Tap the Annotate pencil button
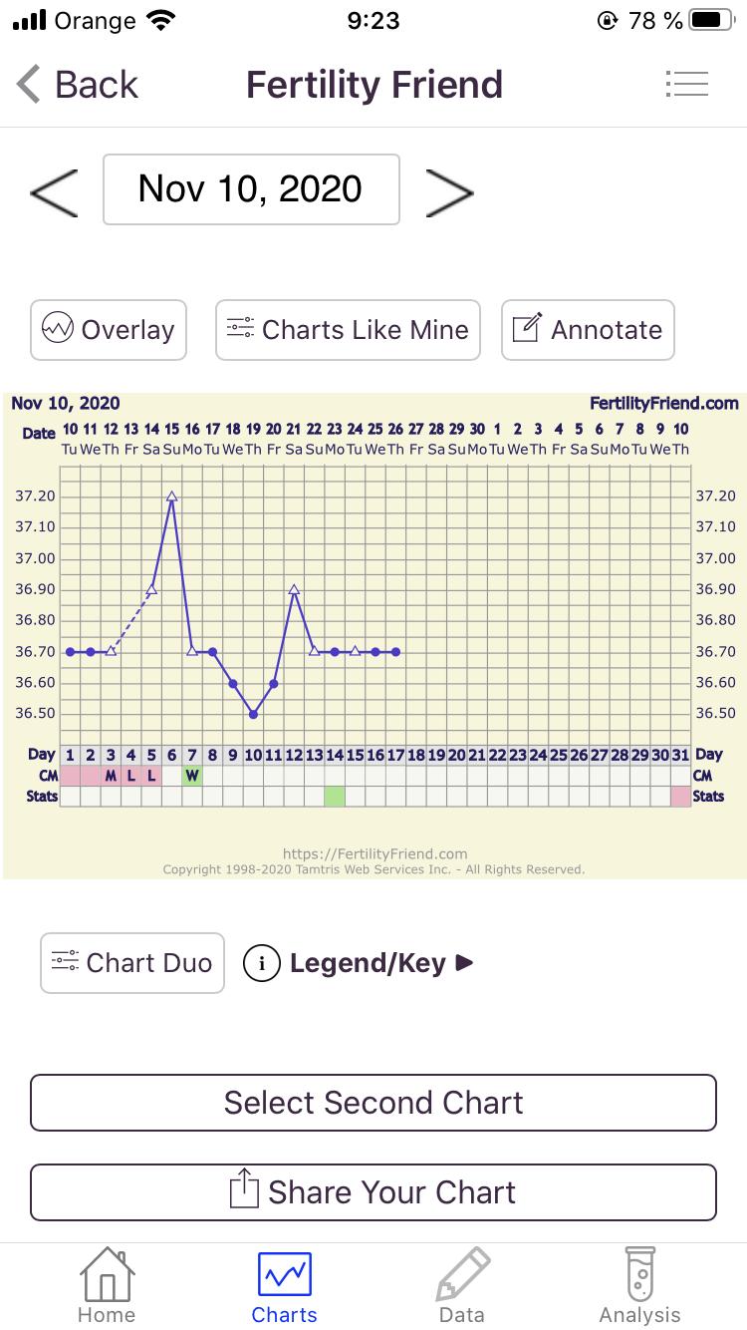This screenshot has height=1330, width=747. coord(588,330)
